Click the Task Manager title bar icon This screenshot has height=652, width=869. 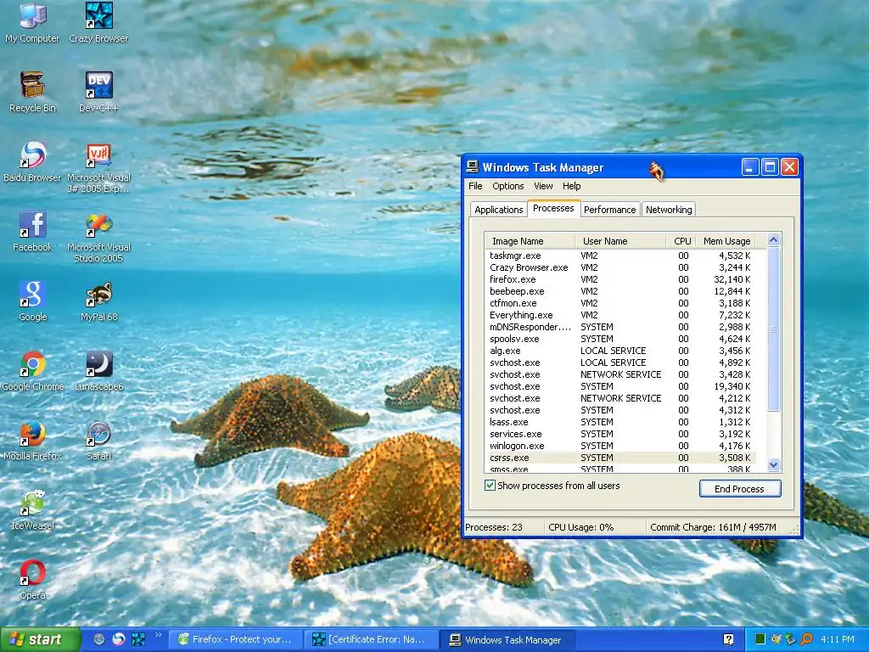click(x=472, y=167)
